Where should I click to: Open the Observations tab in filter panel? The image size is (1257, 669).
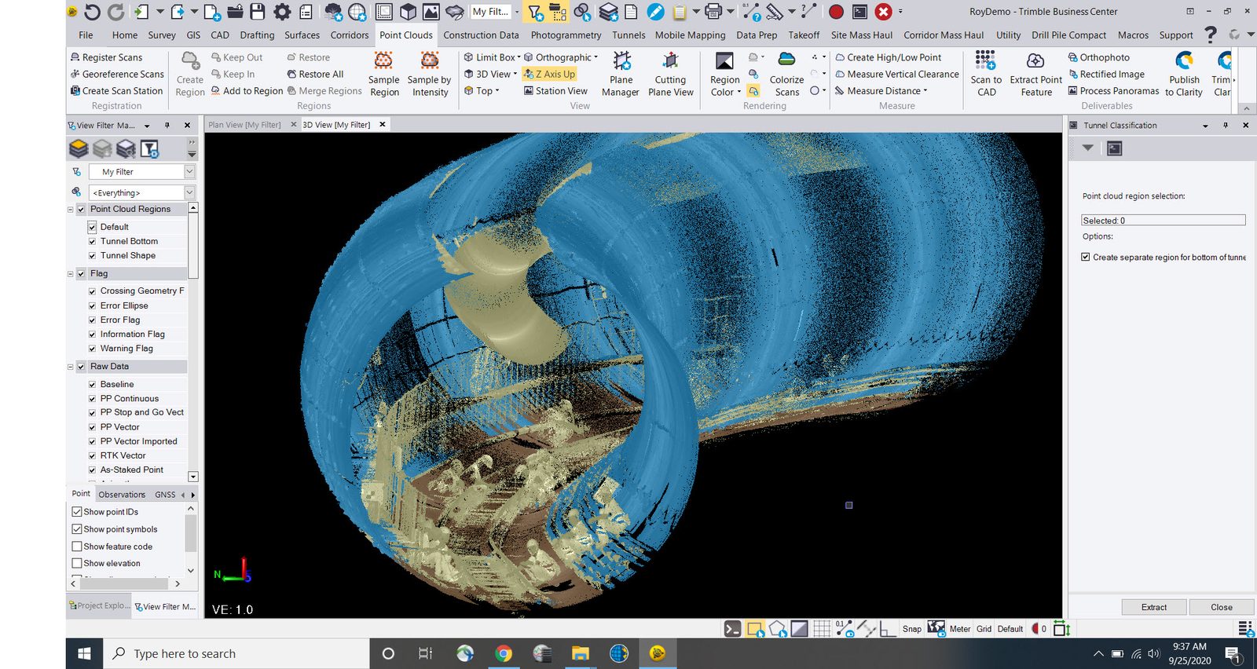pyautogui.click(x=122, y=495)
